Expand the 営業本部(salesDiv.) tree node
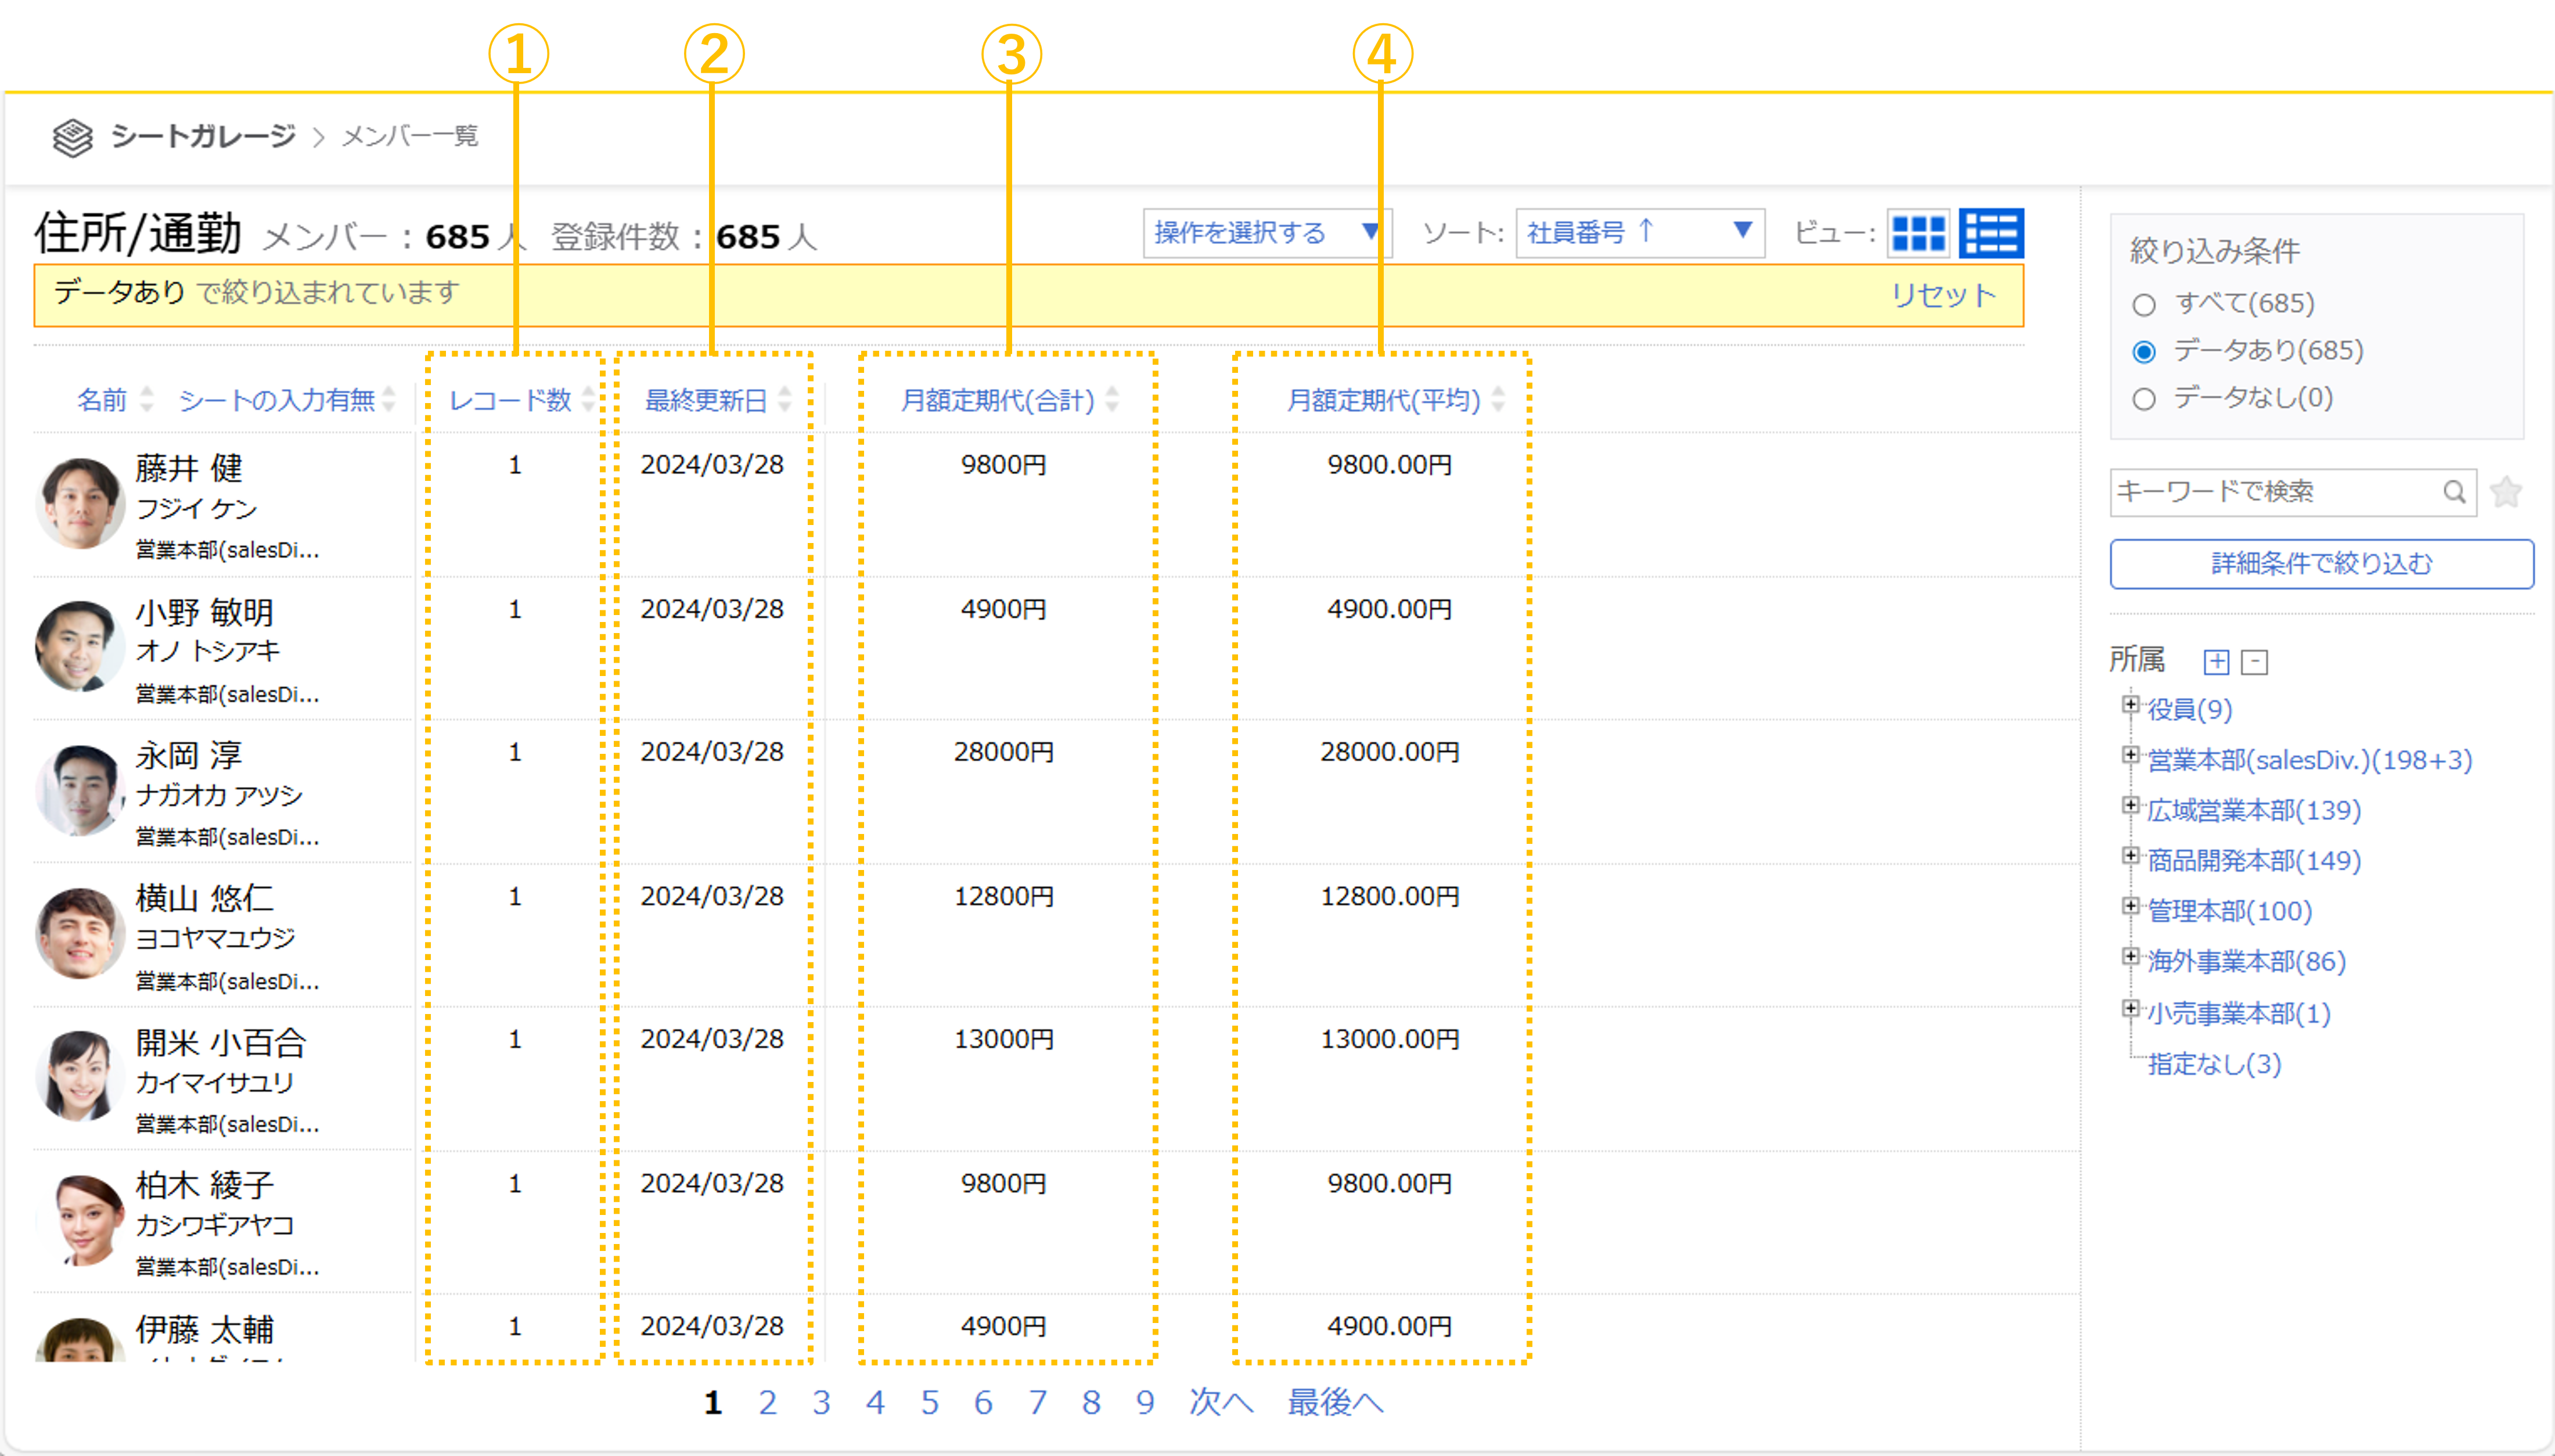 coord(2130,756)
